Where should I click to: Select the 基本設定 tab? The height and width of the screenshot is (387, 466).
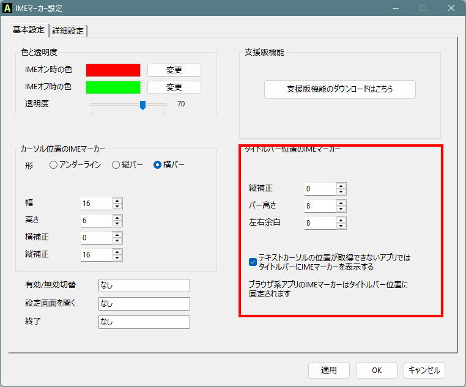point(29,30)
